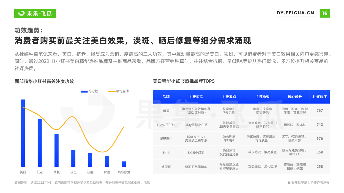Click the 烟酰胺、酰本胺 ingredient cell
Viewport: 344px width, 193px height.
(295, 125)
